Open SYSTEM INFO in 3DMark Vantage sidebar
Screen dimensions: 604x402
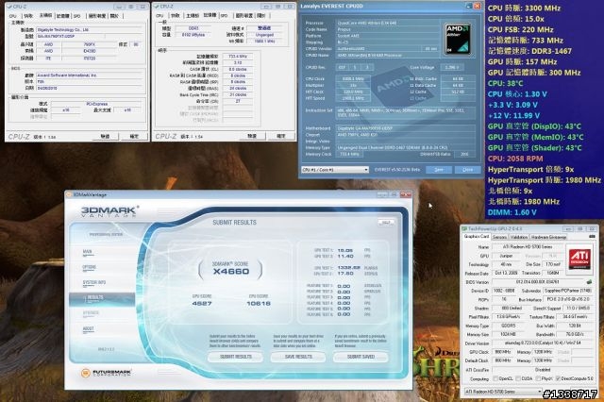coord(94,282)
